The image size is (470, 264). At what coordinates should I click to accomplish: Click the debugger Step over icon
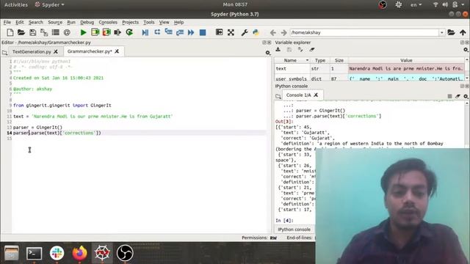(x=157, y=32)
